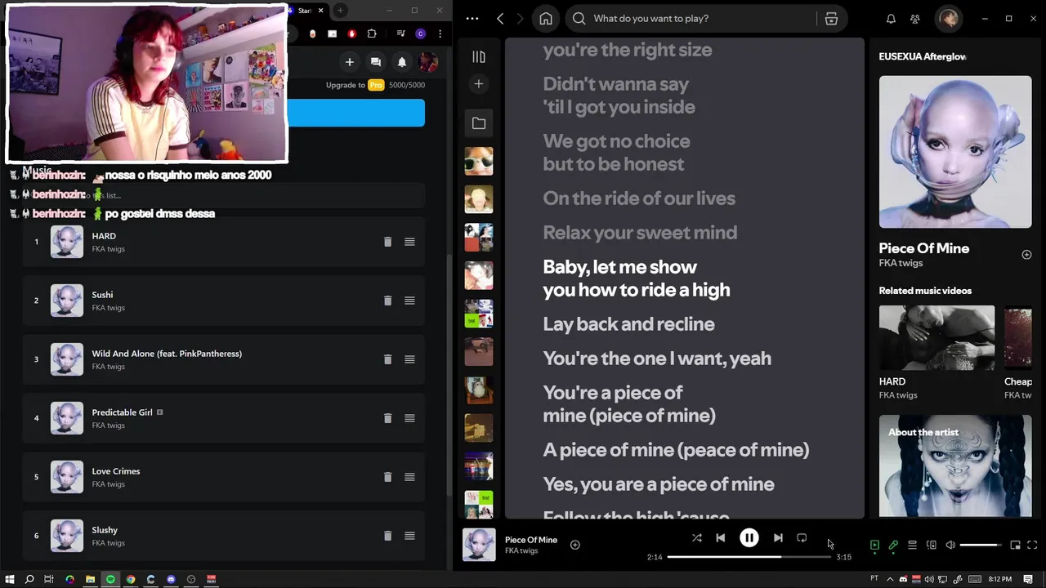
Task: Delete Wild And Alone from the list
Action: (x=387, y=359)
